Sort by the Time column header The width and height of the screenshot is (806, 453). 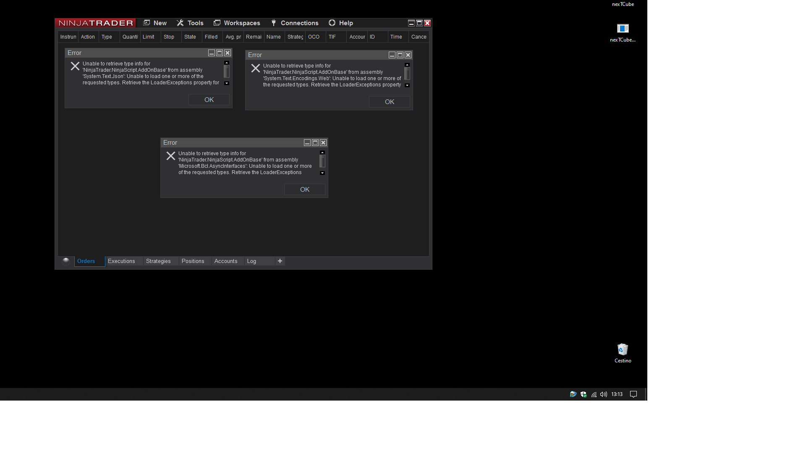[x=398, y=37]
